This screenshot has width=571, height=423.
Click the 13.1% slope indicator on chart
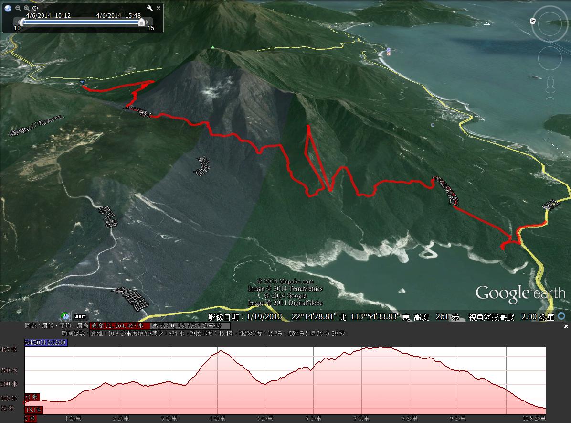33,410
